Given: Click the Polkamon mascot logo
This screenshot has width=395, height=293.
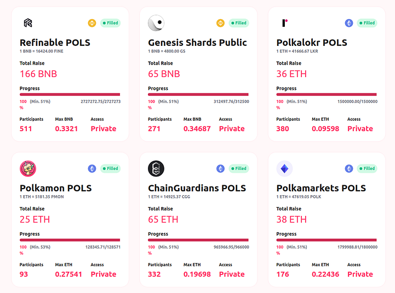Looking at the screenshot, I should tap(28, 168).
